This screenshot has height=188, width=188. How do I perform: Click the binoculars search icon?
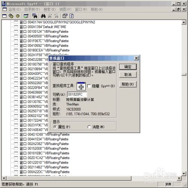coord(43,16)
